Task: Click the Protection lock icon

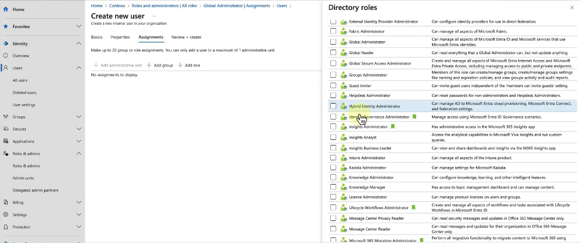Action: 6,226
